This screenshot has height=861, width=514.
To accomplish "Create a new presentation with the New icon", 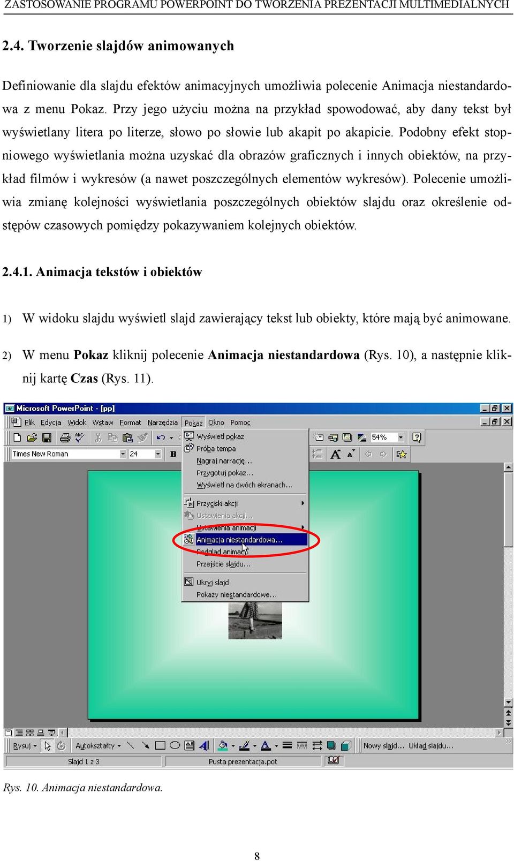I will [17, 437].
